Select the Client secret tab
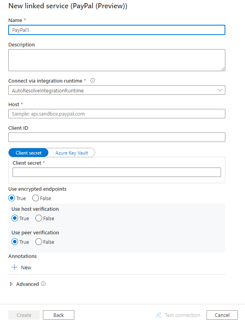The width and height of the screenshot is (245, 324). coord(28,153)
